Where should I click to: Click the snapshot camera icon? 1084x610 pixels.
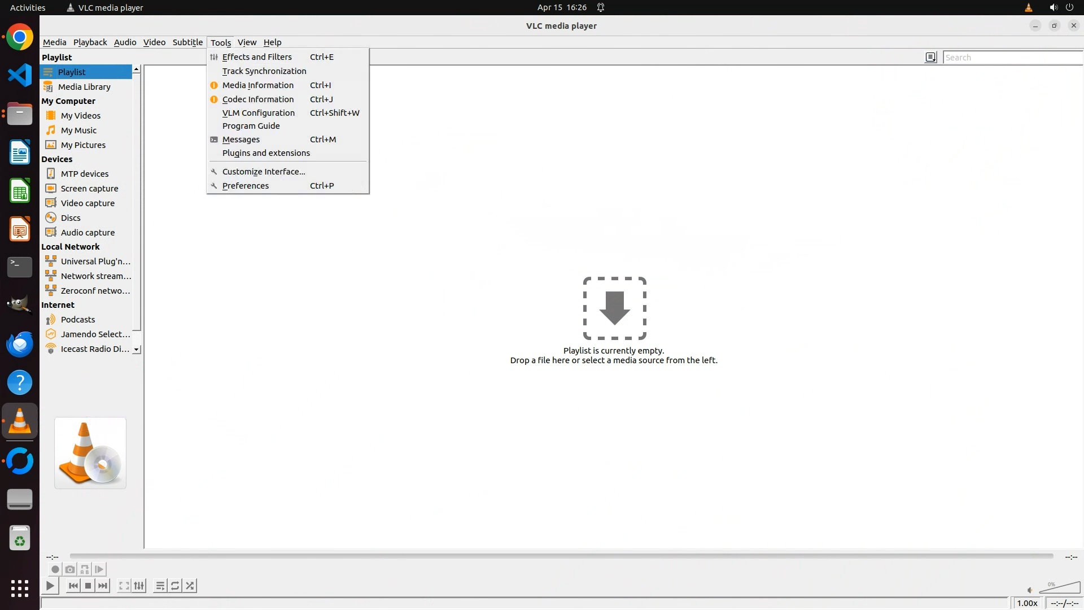tap(70, 569)
